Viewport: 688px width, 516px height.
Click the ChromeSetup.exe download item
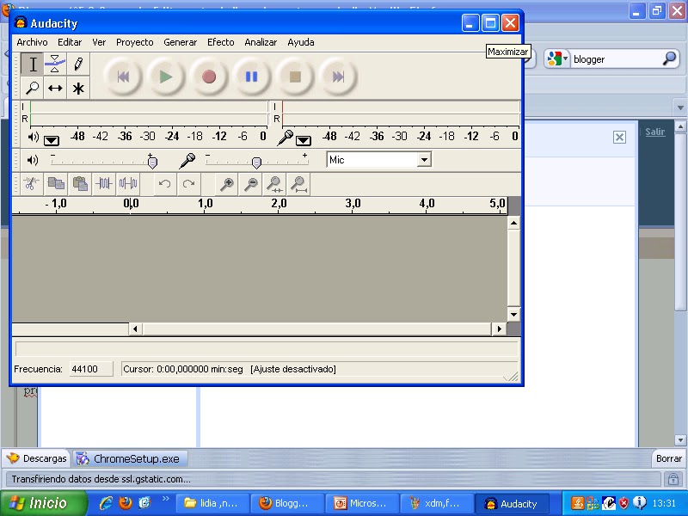tap(130, 459)
